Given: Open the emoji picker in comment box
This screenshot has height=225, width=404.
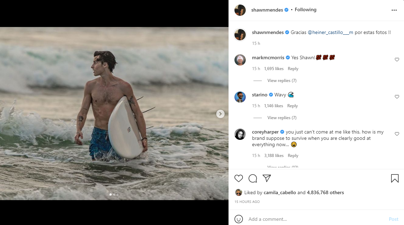Looking at the screenshot, I should (x=239, y=219).
